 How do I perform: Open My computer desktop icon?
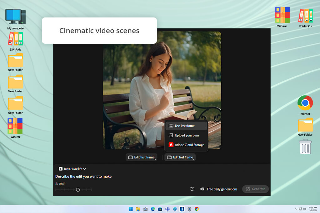click(x=16, y=17)
